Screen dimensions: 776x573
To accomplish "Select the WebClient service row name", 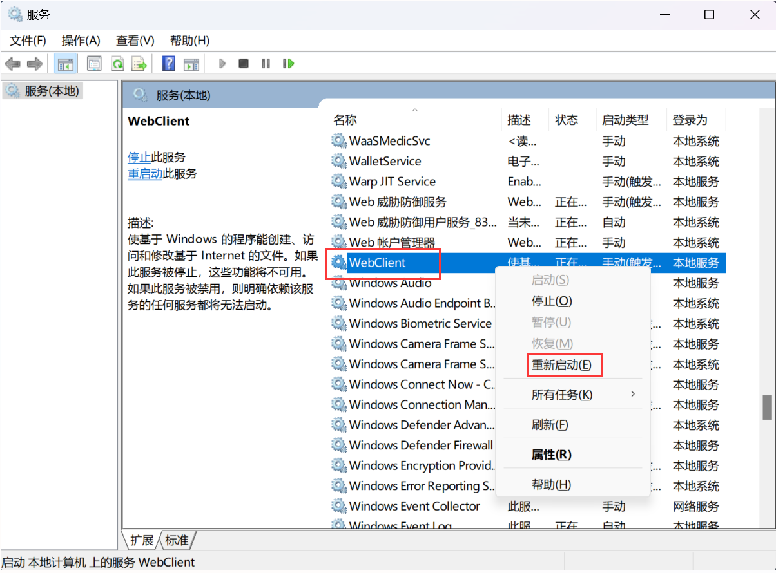I will pos(378,263).
